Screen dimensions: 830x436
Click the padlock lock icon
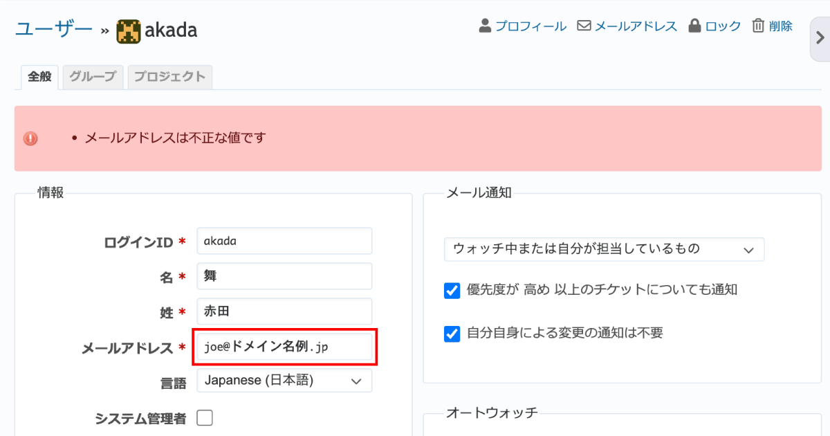tap(694, 26)
